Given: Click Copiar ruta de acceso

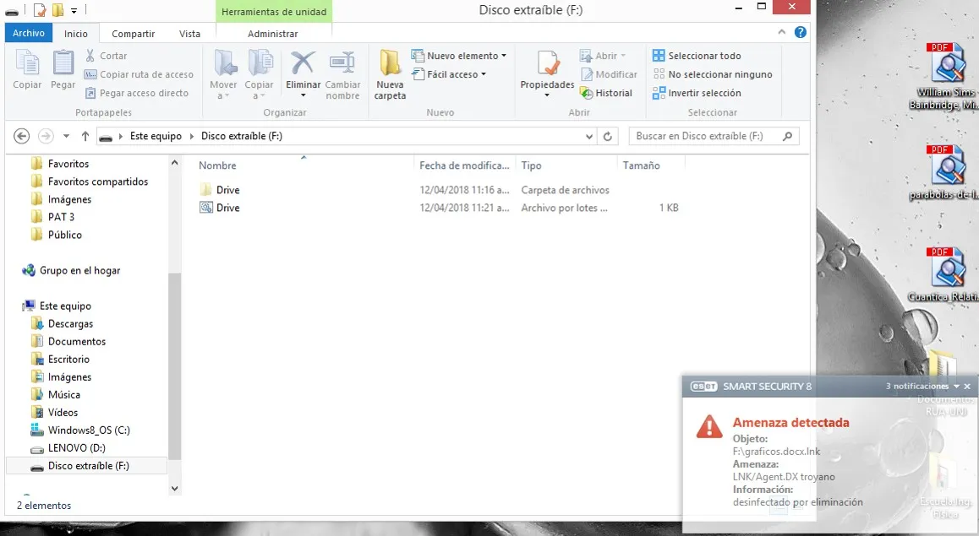Looking at the screenshot, I should pos(139,74).
